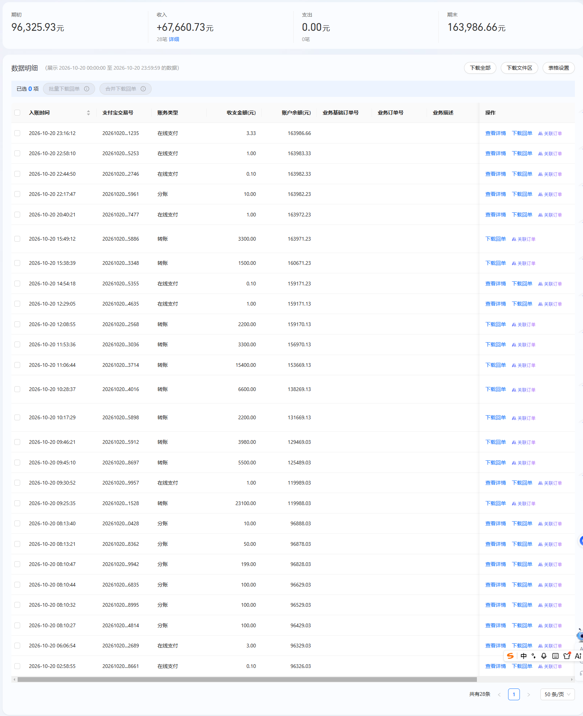Click the 期末 amount 163,986.66元
583x716 pixels.
[x=477, y=27]
